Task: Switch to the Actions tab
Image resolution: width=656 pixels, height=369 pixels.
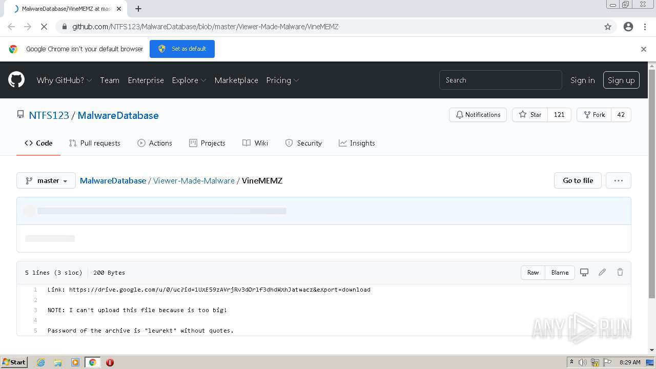Action: (155, 143)
